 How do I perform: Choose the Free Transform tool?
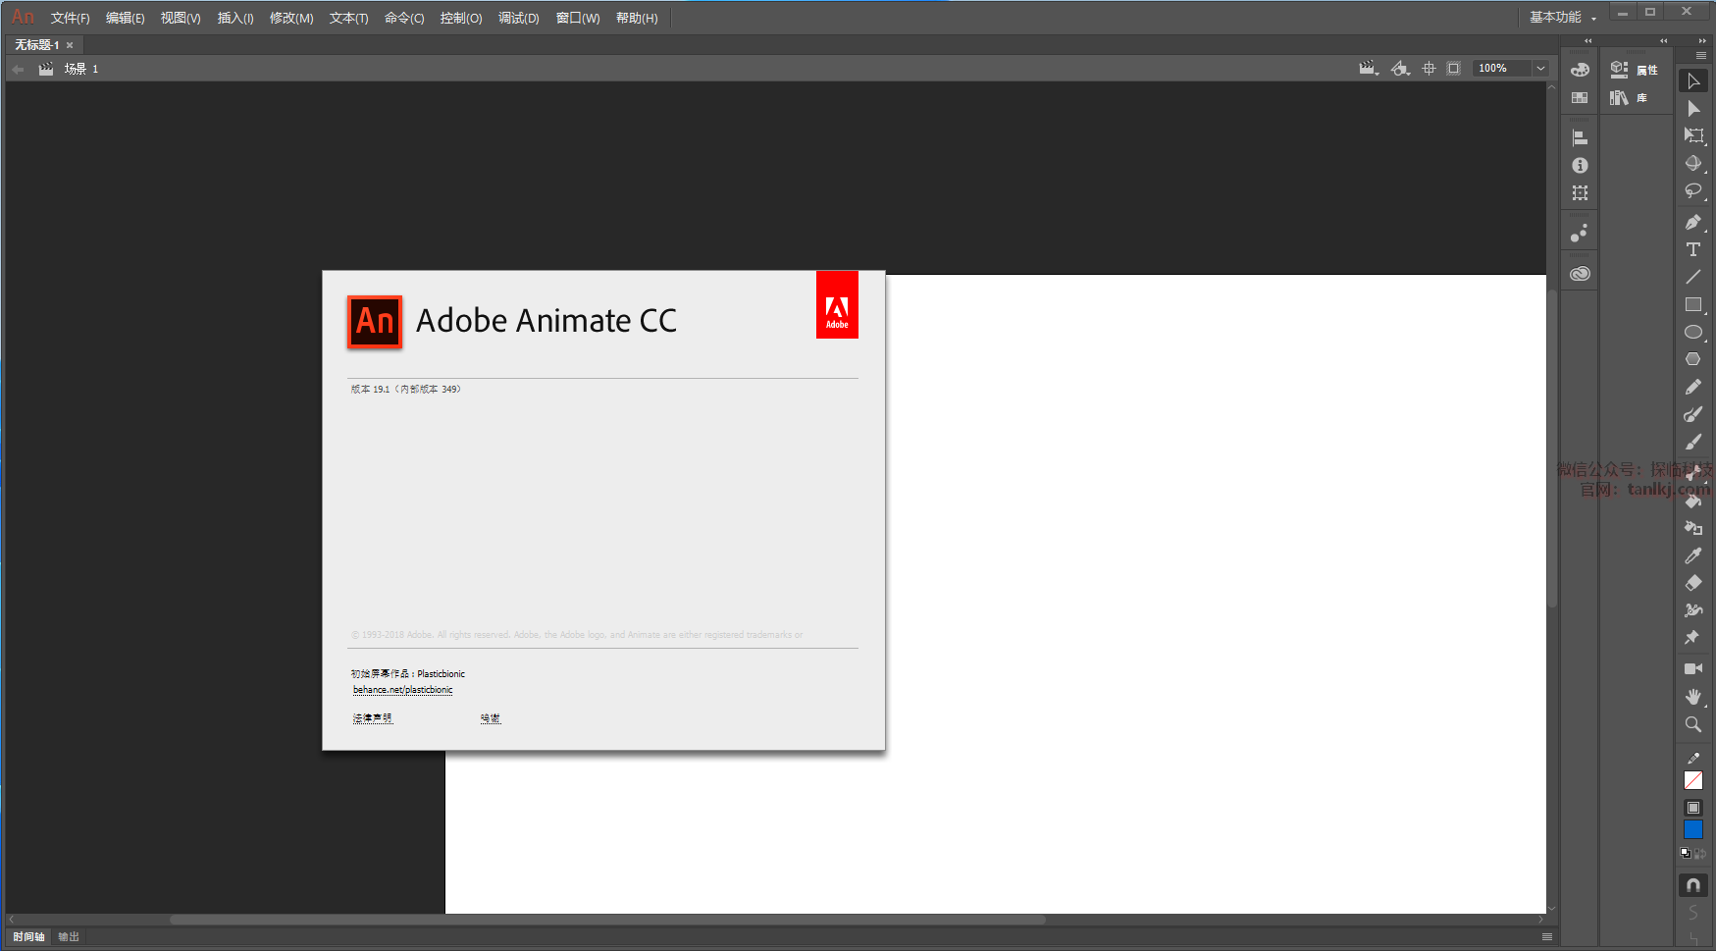tap(1693, 135)
